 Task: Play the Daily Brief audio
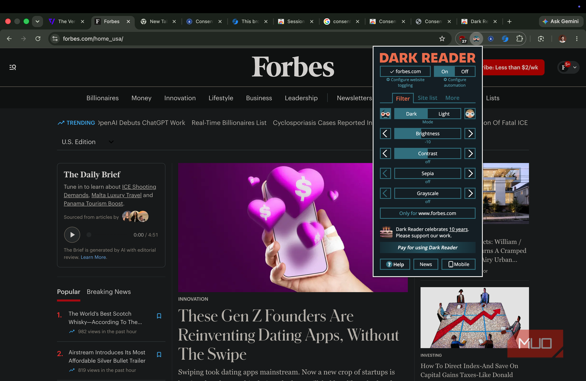pyautogui.click(x=72, y=235)
